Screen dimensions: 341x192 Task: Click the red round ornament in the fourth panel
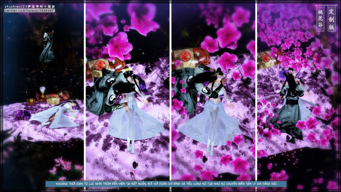pos(266,58)
